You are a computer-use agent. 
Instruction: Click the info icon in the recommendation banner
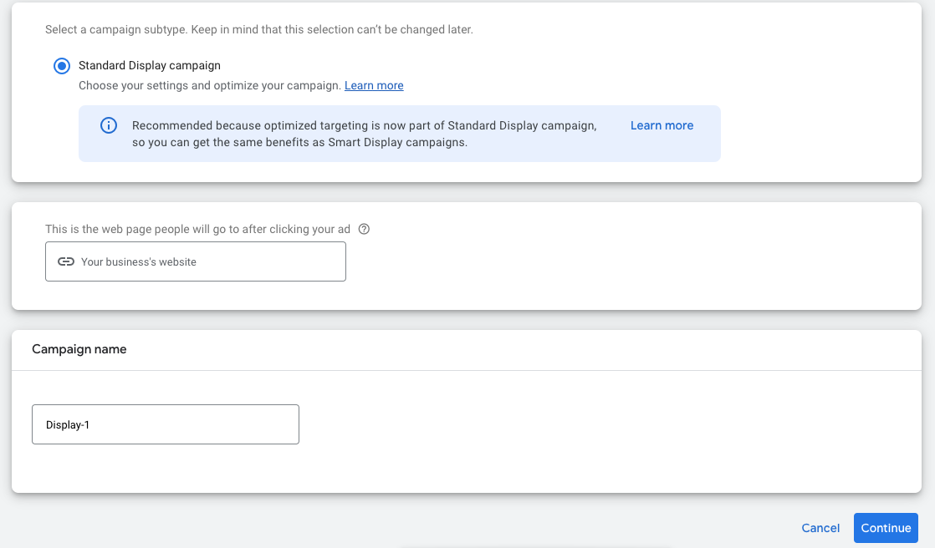109,125
